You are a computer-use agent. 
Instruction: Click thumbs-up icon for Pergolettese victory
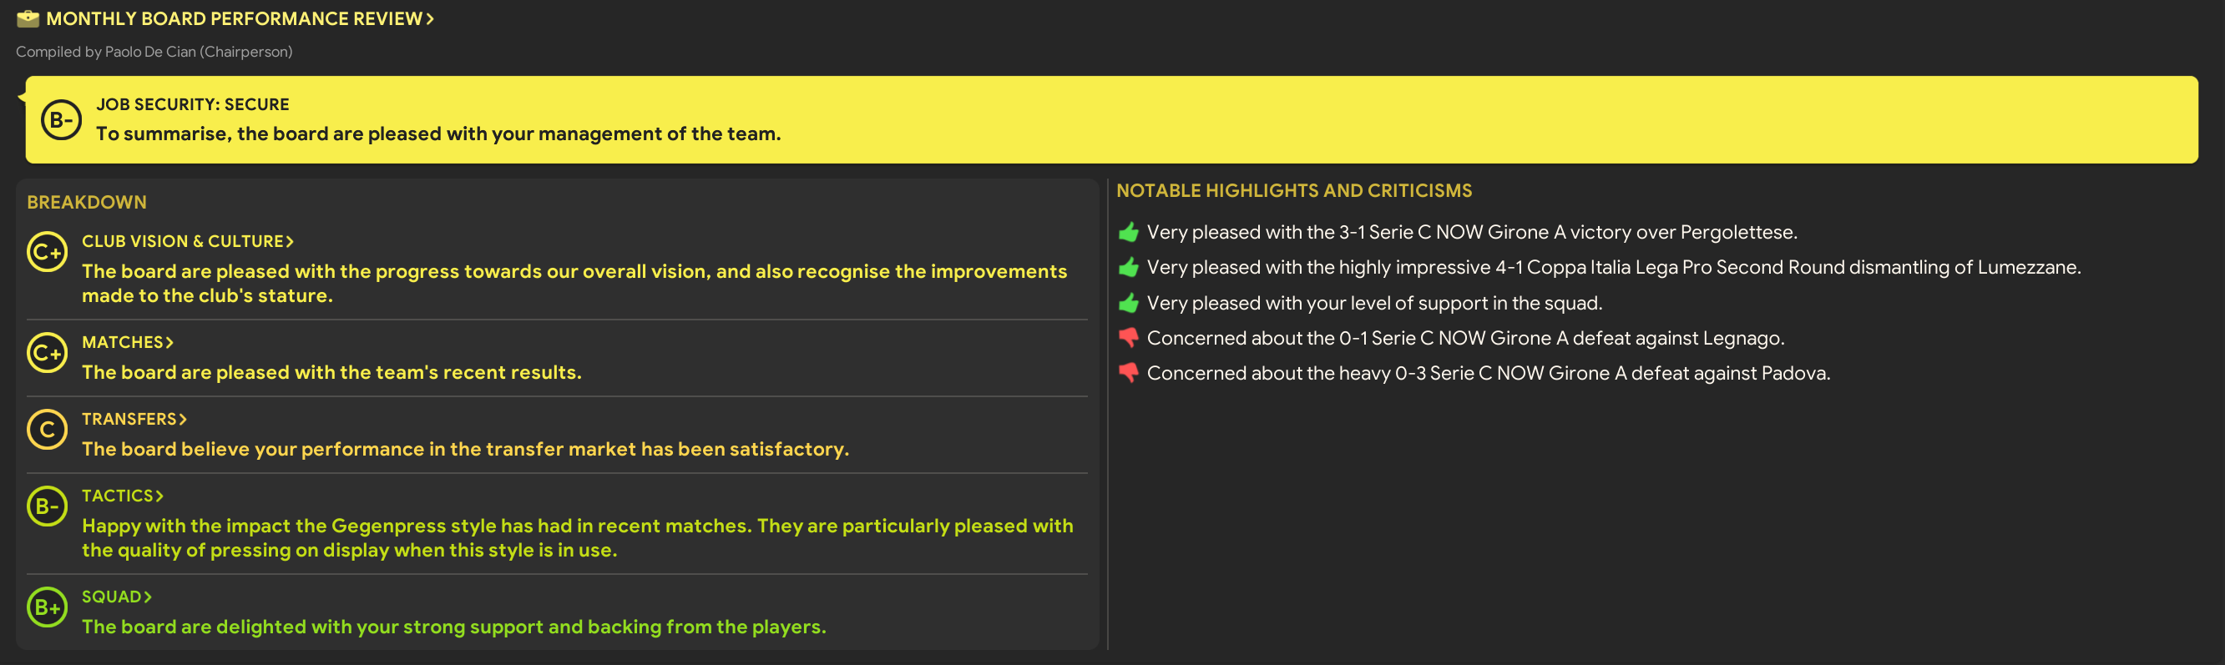click(1128, 232)
